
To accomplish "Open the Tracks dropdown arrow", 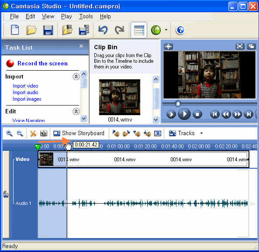I will click(201, 133).
